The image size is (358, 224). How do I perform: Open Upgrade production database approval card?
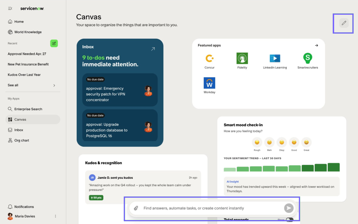tap(120, 125)
